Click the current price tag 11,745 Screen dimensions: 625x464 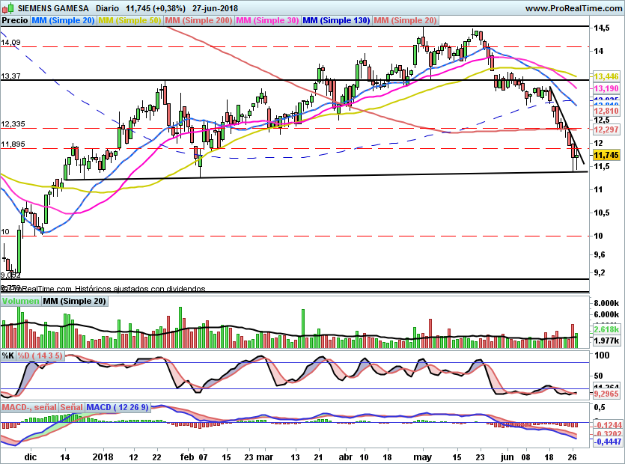click(605, 155)
